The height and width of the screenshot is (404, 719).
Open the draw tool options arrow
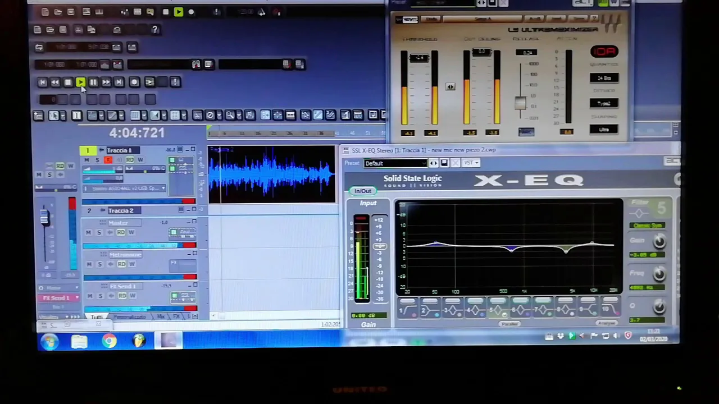point(121,116)
